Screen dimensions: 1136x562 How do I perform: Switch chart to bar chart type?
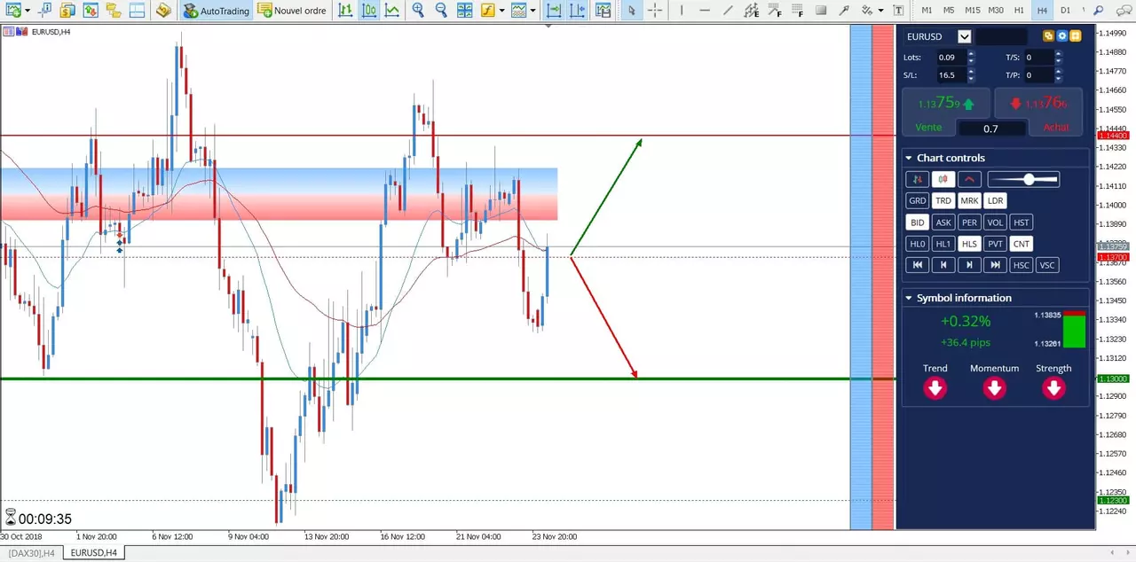point(345,11)
